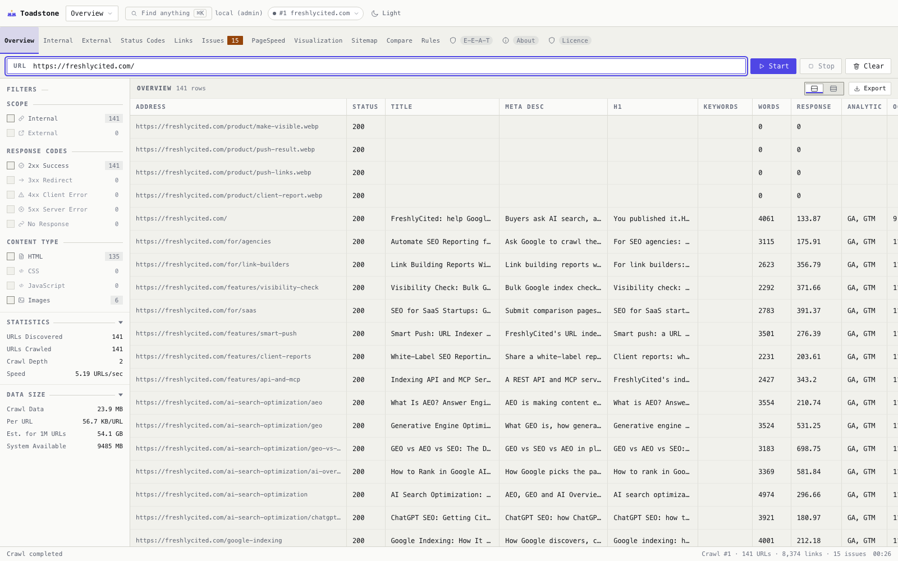Switch to the Sitemap tab
This screenshot has width=898, height=561.
pos(364,40)
